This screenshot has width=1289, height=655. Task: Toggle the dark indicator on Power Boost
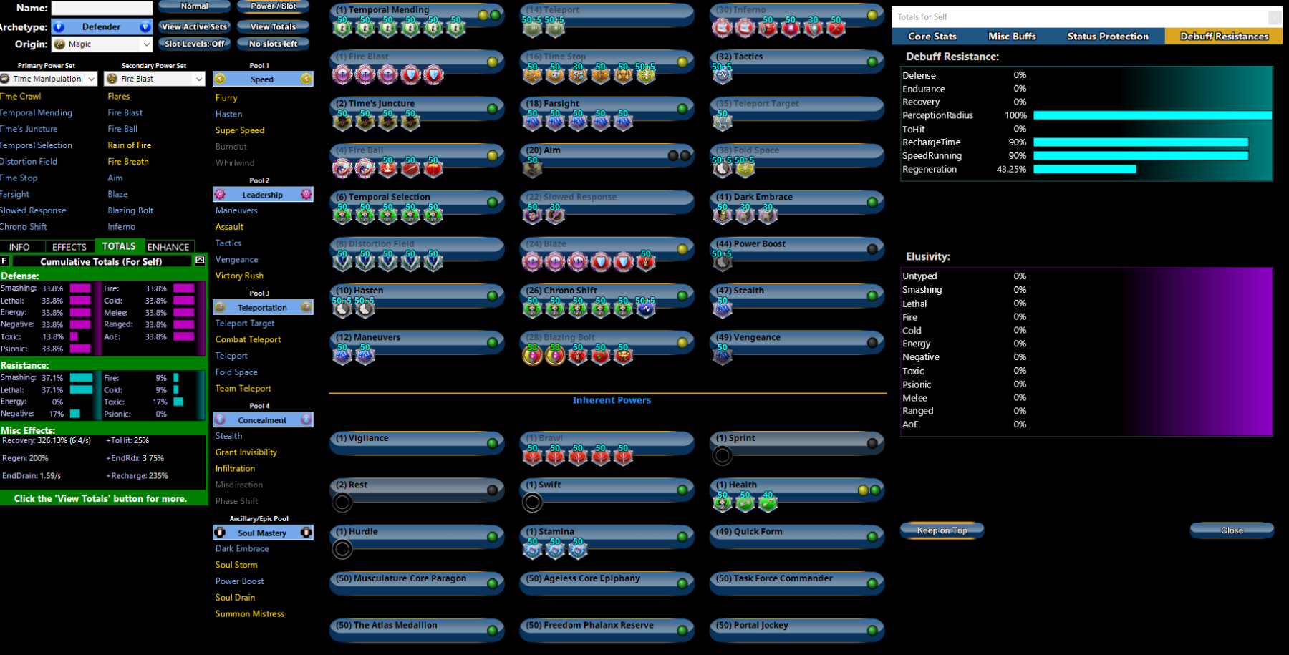872,249
